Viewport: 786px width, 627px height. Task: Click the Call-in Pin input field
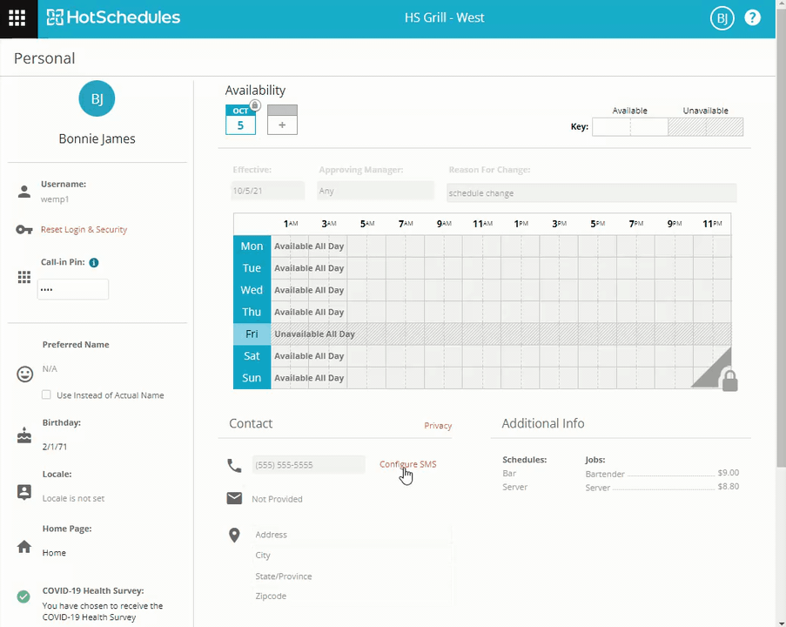pos(73,290)
